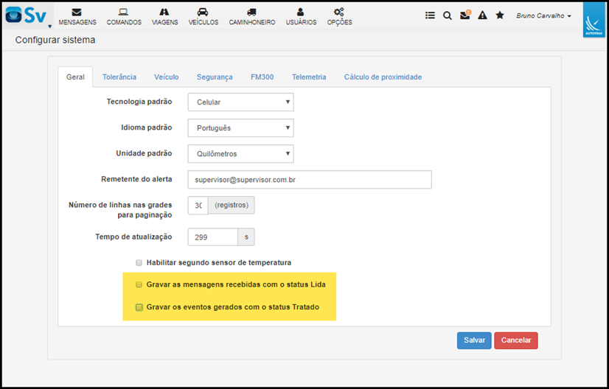This screenshot has height=389, width=609.
Task: Check Gravar as mensagens recebidas status Lida
Action: [x=139, y=284]
